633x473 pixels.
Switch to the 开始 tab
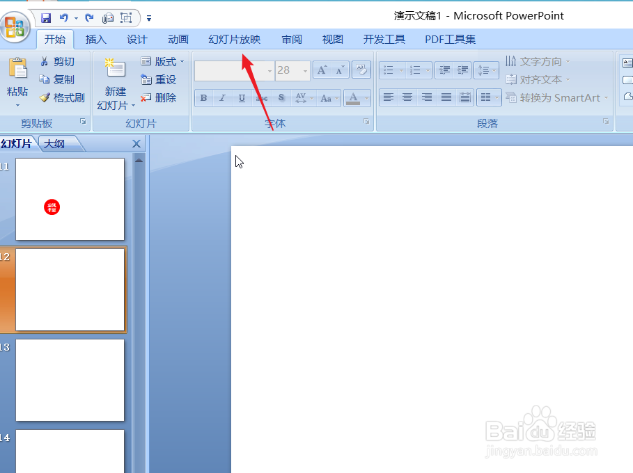[x=55, y=40]
